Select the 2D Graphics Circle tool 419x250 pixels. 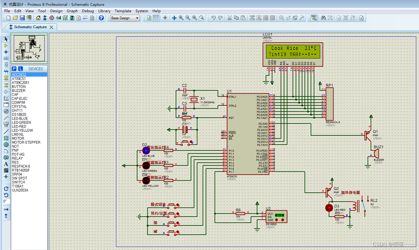click(6, 145)
